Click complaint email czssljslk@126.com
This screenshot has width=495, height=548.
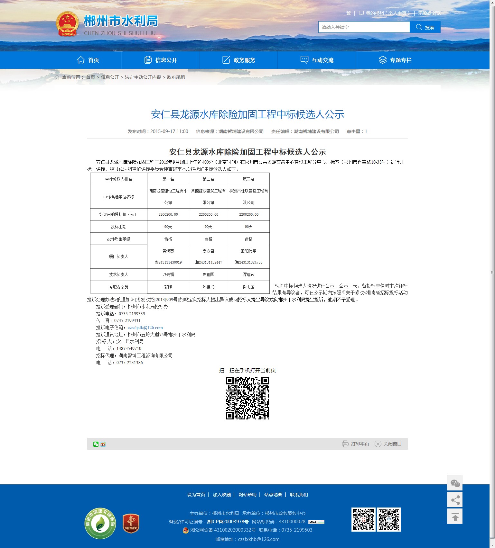(x=145, y=328)
